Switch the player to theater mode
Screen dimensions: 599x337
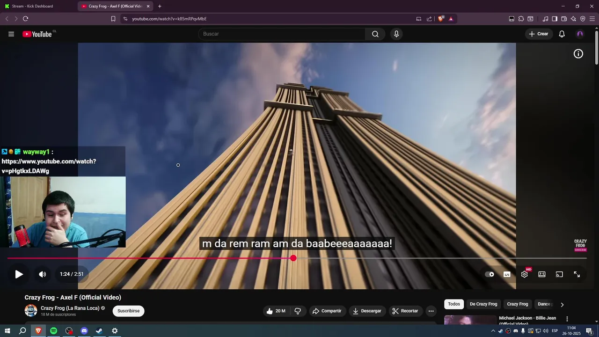pos(542,274)
